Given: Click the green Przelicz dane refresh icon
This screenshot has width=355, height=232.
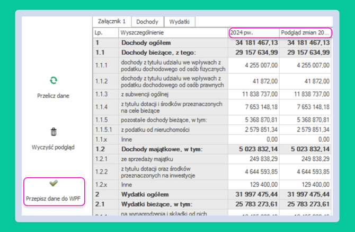Looking at the screenshot, I should (x=54, y=81).
